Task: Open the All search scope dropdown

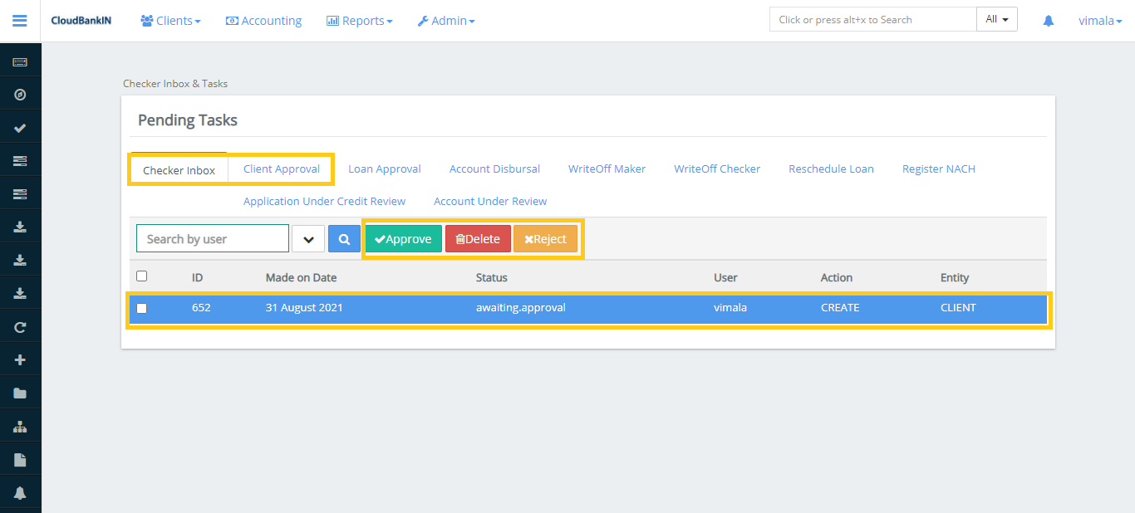Action: click(x=996, y=18)
